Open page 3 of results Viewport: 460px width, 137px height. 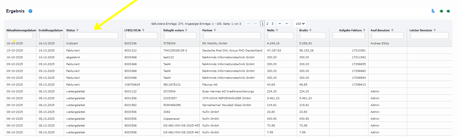pos(272,24)
